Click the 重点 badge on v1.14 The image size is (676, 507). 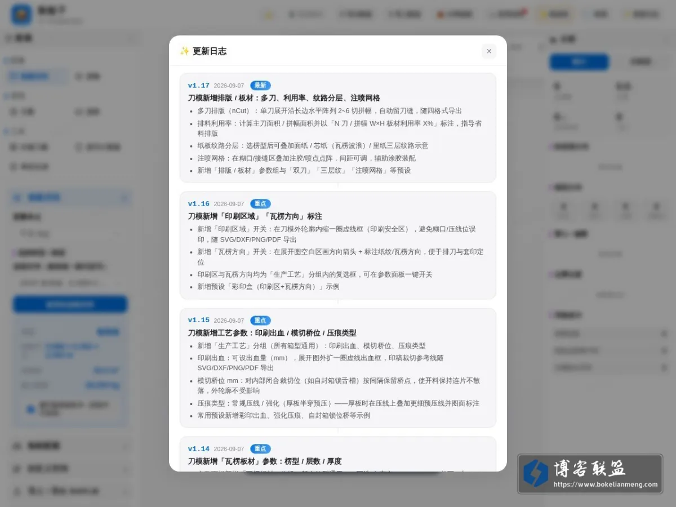point(260,449)
